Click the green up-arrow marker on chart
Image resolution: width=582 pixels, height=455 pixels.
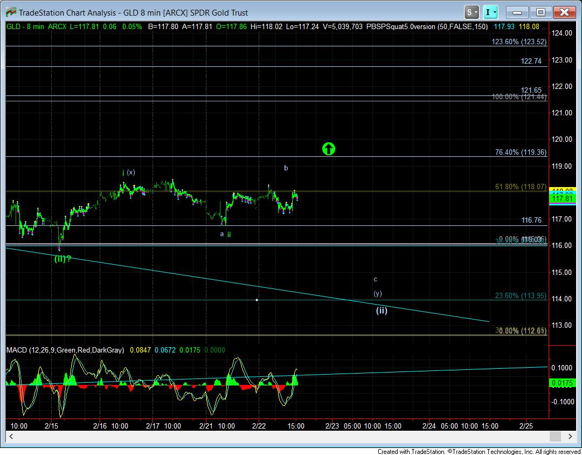(x=329, y=149)
